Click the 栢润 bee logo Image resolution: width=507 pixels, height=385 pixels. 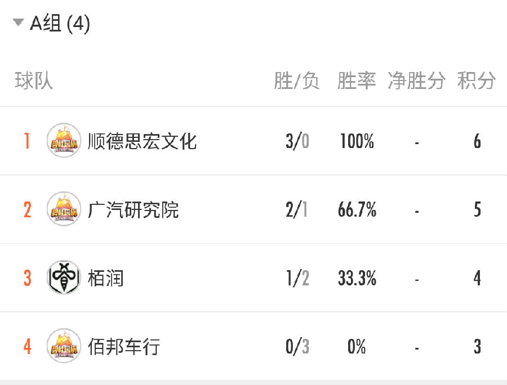click(x=64, y=277)
